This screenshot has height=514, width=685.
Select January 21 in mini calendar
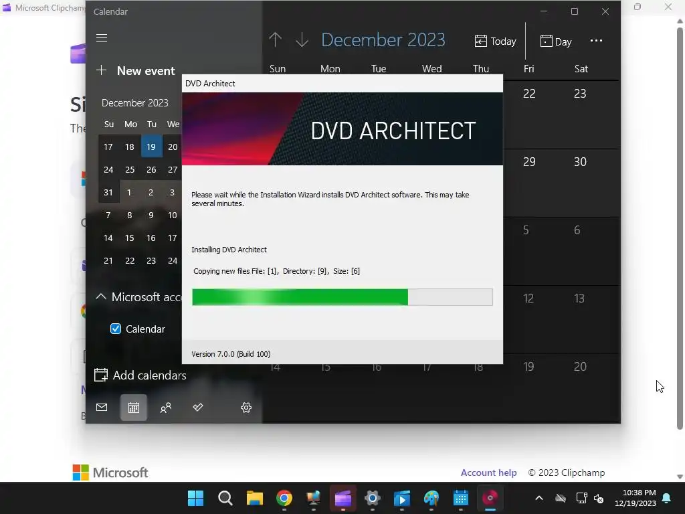tap(108, 260)
